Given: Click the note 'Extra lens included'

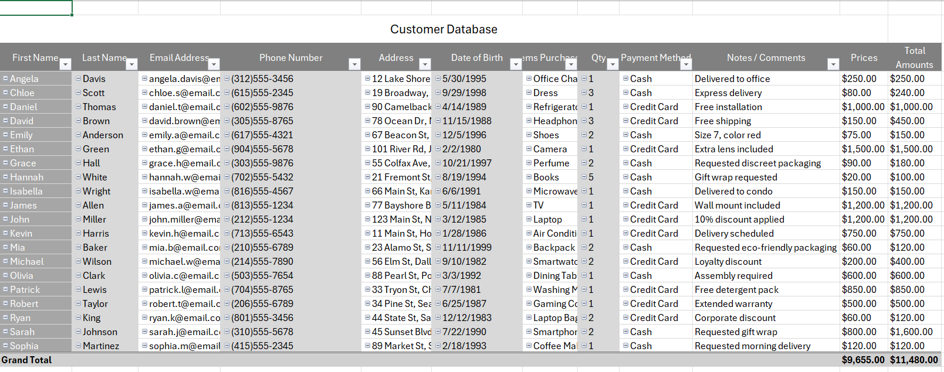Looking at the screenshot, I should pyautogui.click(x=734, y=149).
